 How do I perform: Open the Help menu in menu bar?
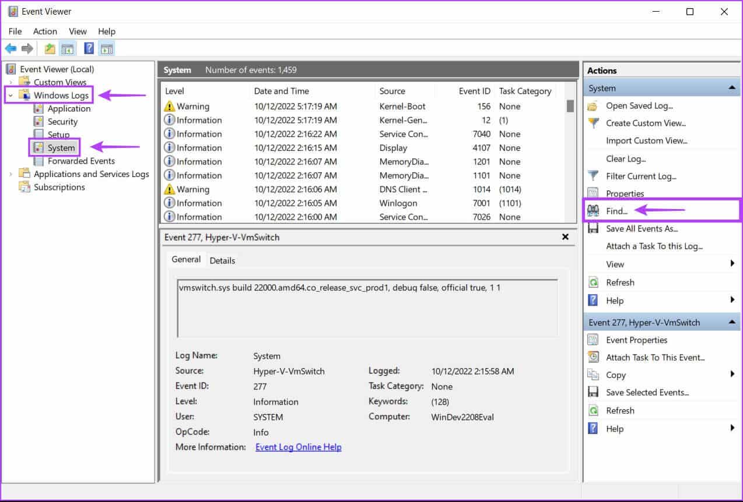coord(107,31)
